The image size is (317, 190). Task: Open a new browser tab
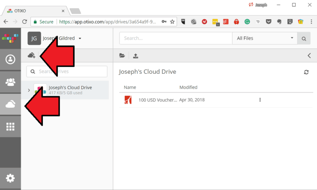click(x=75, y=11)
